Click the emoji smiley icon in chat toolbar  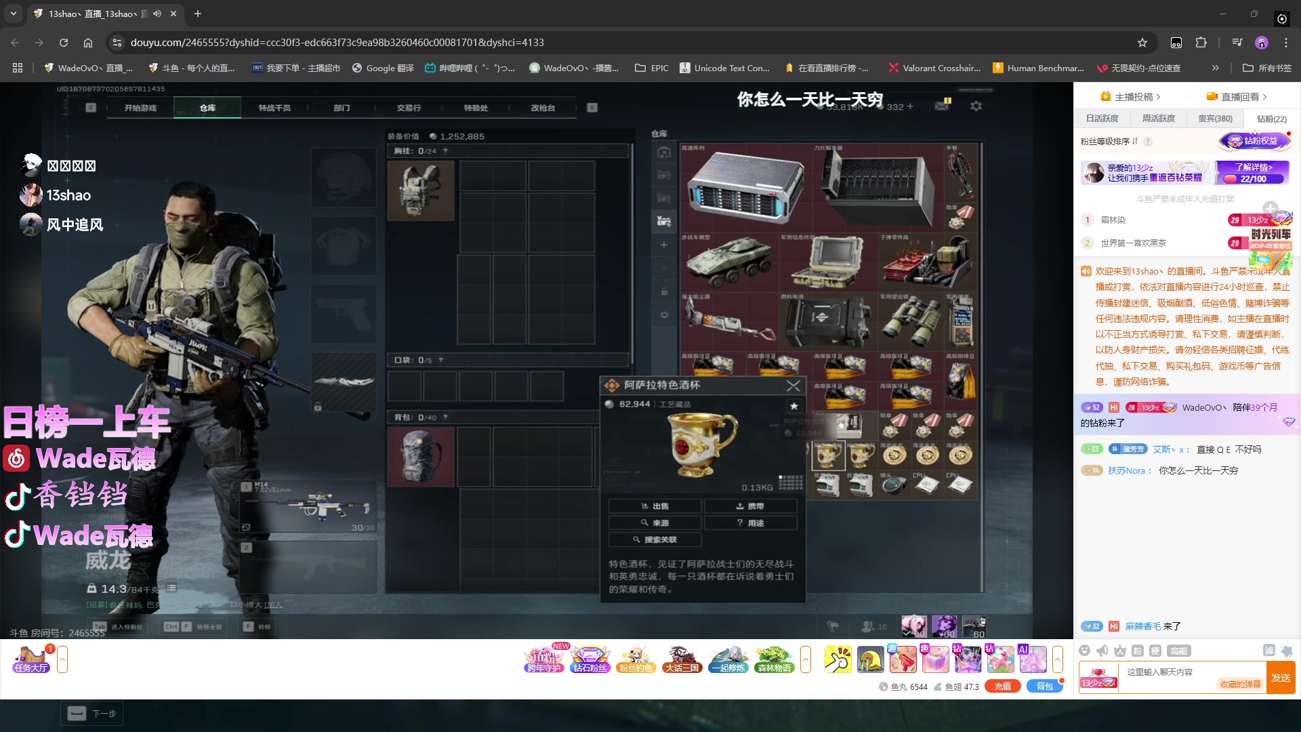click(1085, 651)
